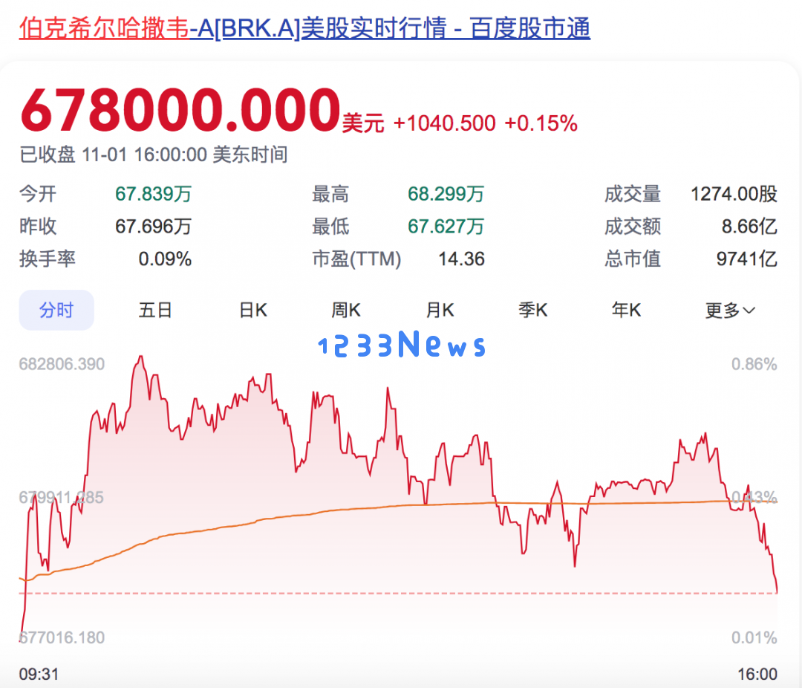The width and height of the screenshot is (802, 688).
Task: Click the 美元 currency label
Action: click(x=363, y=124)
